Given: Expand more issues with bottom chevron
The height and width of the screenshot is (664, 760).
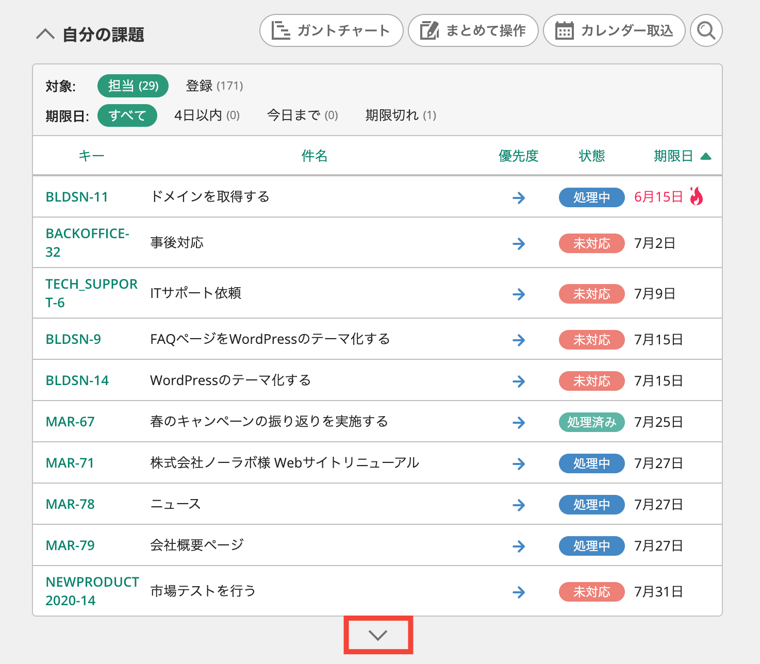Looking at the screenshot, I should 378,635.
